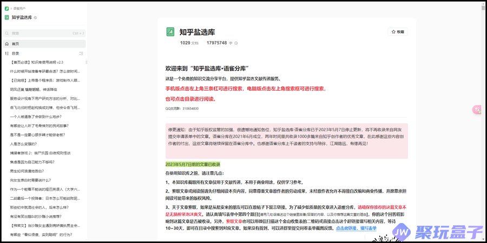Screen dimensions: 487x243
Task: Open 有哪些让人听了毛骨悚然的民间故事 document
Action: point(39,126)
